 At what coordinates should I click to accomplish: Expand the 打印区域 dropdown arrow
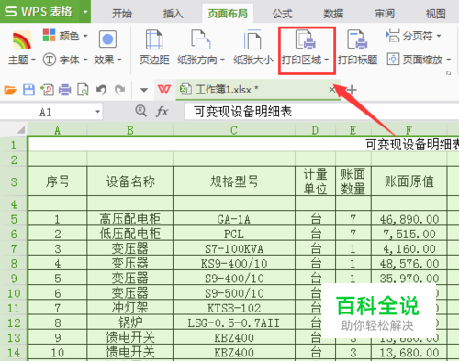[327, 60]
